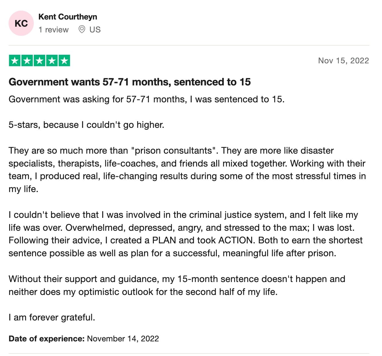
Task: Click the location pin icon
Action: coord(82,29)
